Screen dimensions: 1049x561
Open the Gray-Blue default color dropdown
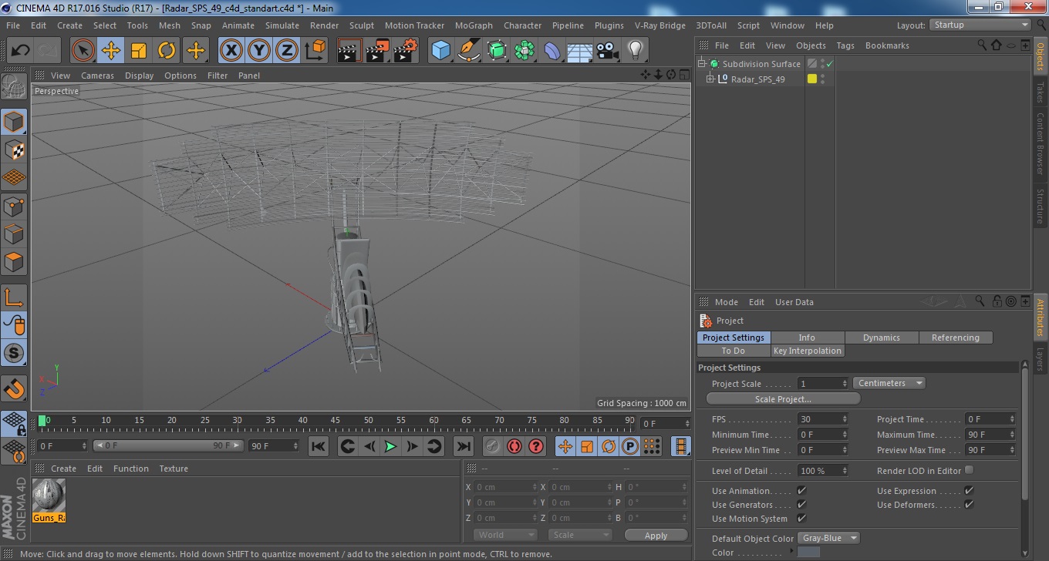[x=828, y=538]
